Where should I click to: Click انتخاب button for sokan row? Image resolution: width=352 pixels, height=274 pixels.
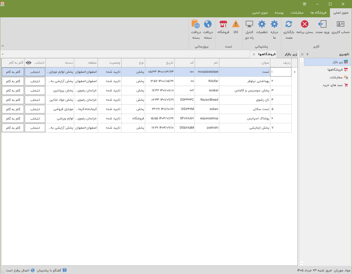click(35, 109)
